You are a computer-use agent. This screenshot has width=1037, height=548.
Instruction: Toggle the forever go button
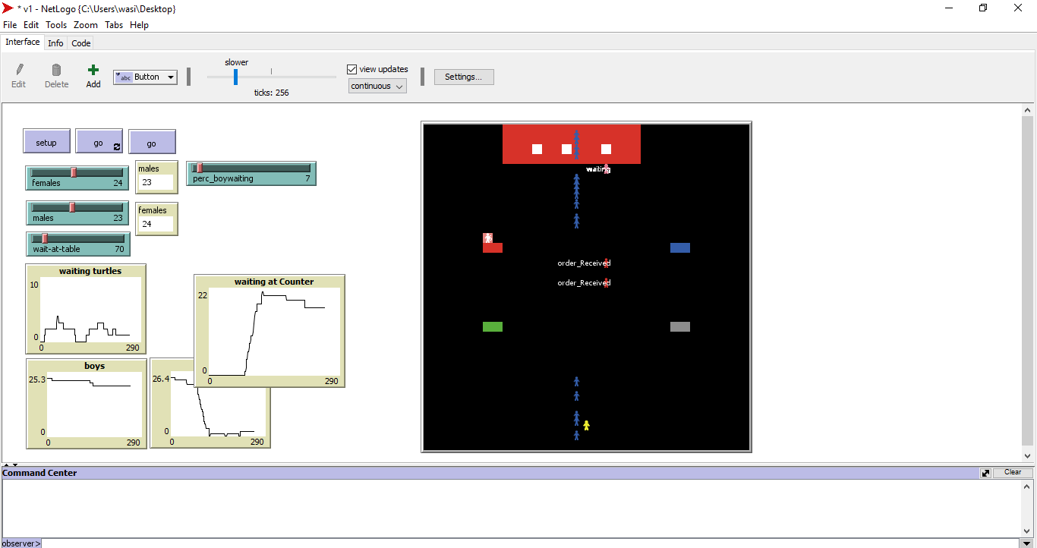click(x=99, y=142)
